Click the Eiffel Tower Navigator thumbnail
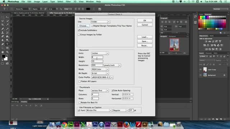The width and height of the screenshot is (230, 129). click(174, 44)
